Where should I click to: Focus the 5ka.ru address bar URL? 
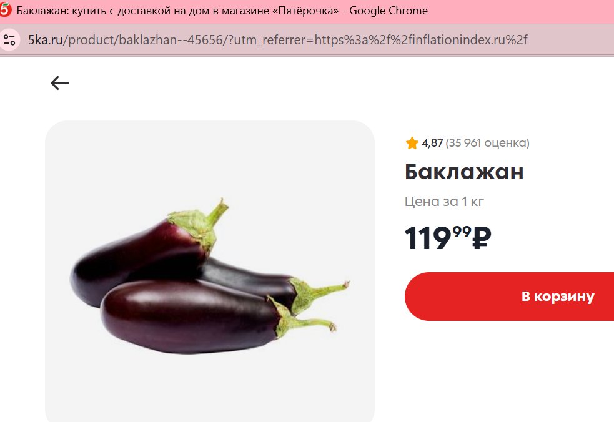pyautogui.click(x=277, y=39)
